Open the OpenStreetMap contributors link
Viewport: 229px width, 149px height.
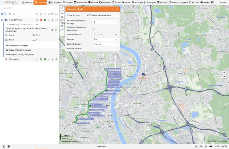point(70,141)
